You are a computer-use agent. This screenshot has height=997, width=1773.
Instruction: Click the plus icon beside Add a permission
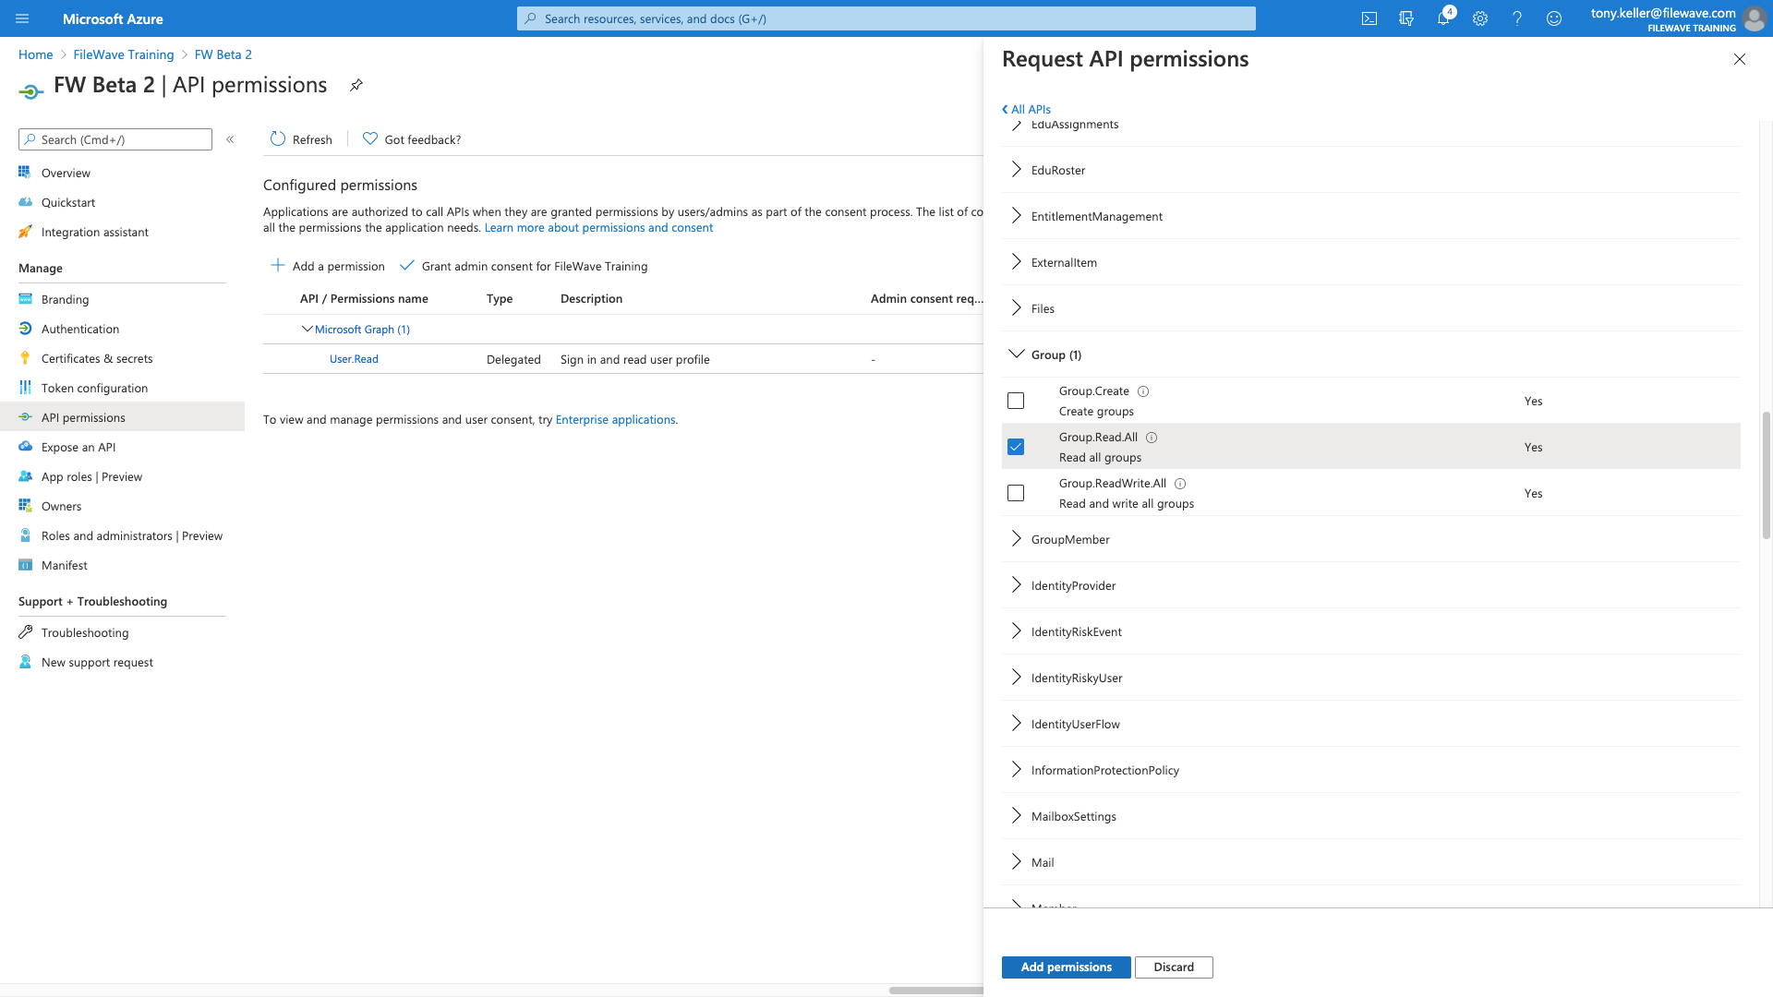(x=277, y=265)
